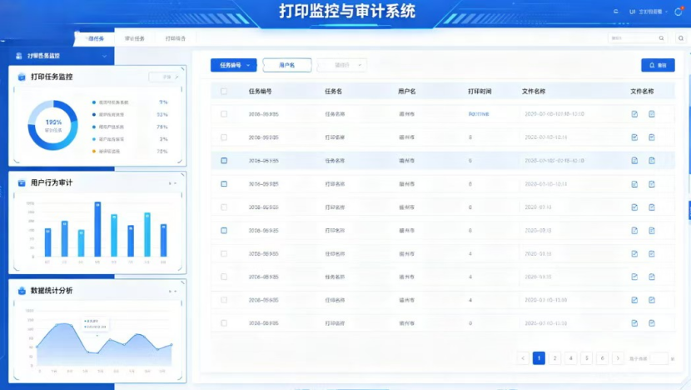The height and width of the screenshot is (390, 691).
Task: Open the 任务编号 filter dropdown
Action: point(234,65)
